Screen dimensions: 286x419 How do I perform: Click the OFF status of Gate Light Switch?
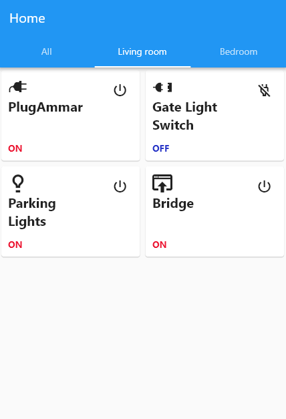(x=161, y=148)
